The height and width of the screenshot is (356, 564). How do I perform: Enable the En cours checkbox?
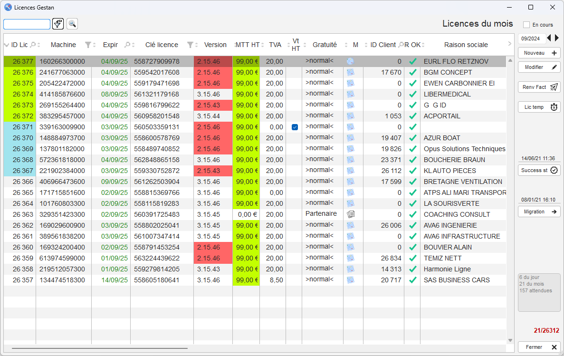[x=526, y=25]
